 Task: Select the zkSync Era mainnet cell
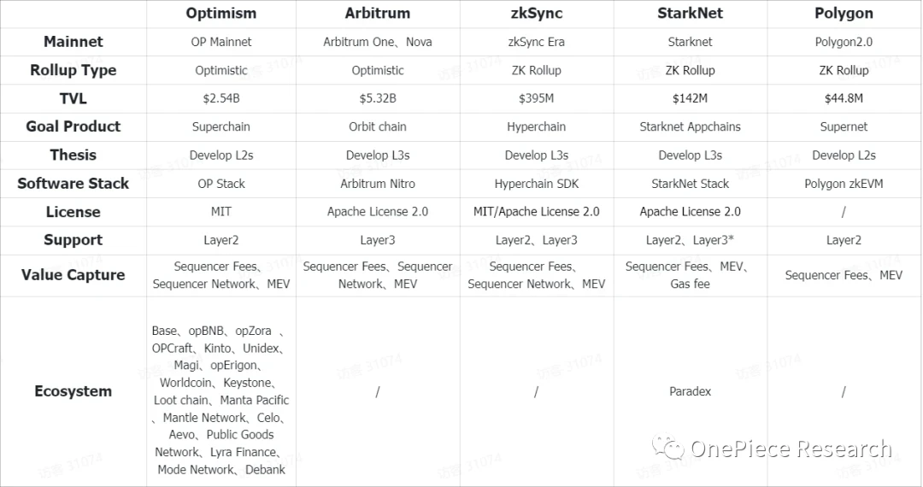click(x=537, y=42)
